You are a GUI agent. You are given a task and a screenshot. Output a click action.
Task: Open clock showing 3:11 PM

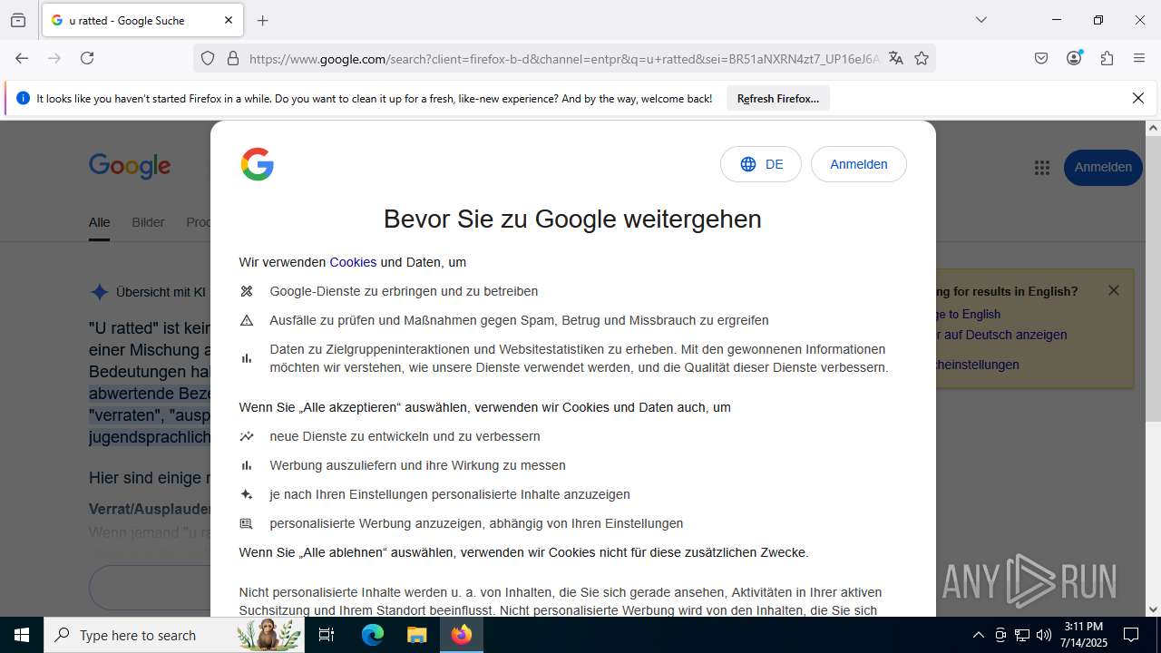[1084, 635]
